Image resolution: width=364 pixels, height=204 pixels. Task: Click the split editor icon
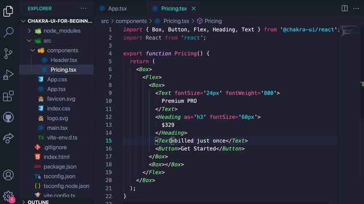coord(345,8)
